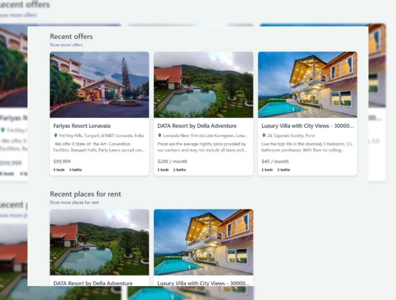Click '2 baths' on the $45 / month card
396x300 pixels.
click(x=283, y=170)
